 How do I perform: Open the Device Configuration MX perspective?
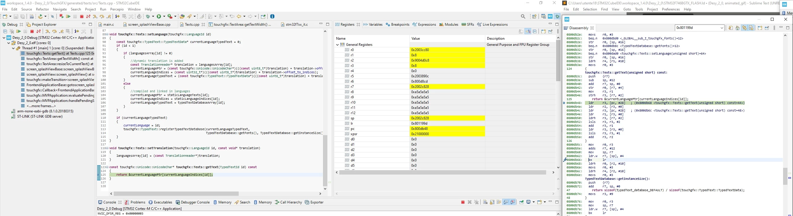pyautogui.click(x=550, y=17)
